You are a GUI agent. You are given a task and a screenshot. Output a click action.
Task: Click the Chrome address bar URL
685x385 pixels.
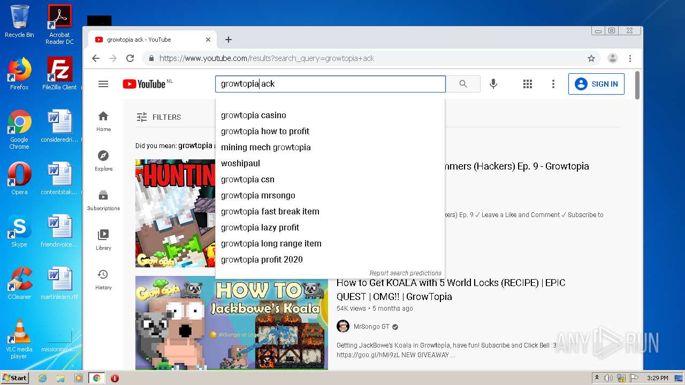(x=267, y=58)
